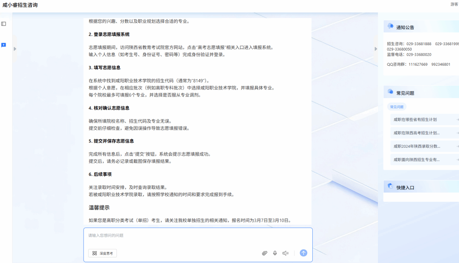Start a new chat with the plus-bubble icon
Screen dimensions: 459x263
(4, 45)
